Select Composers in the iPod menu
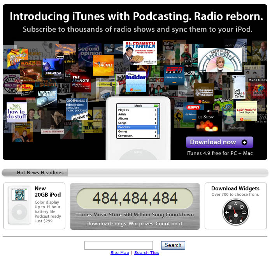Image resolution: width=270 pixels, height=259 pixels. pos(137,136)
